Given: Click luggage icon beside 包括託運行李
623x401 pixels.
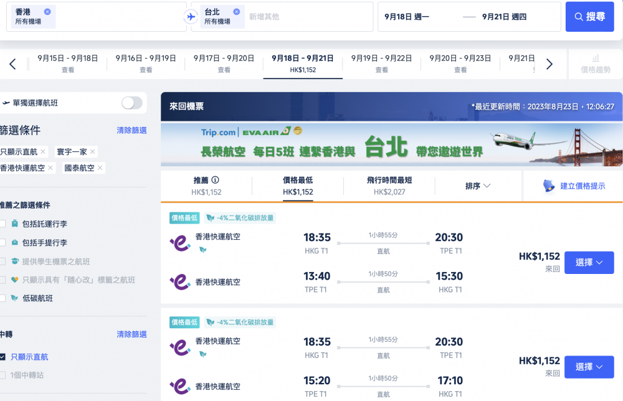Looking at the screenshot, I should pyautogui.click(x=15, y=224).
